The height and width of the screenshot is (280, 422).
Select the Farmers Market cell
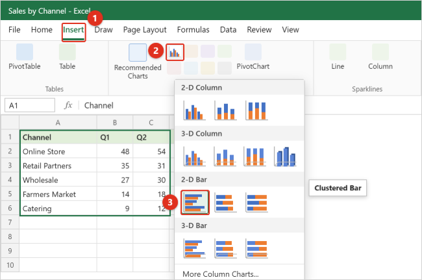(58, 194)
